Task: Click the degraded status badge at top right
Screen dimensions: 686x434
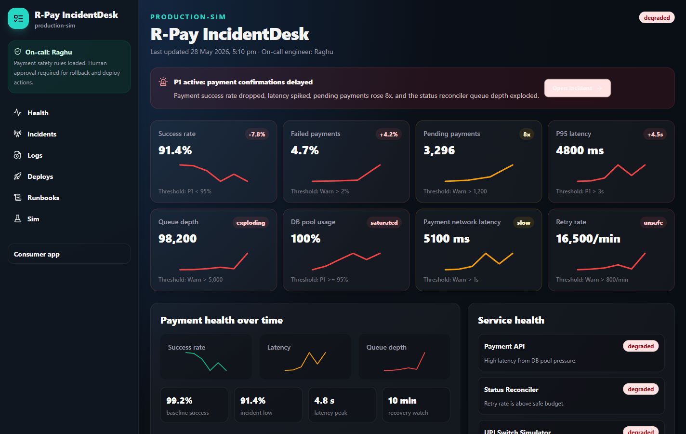Action: [x=657, y=18]
